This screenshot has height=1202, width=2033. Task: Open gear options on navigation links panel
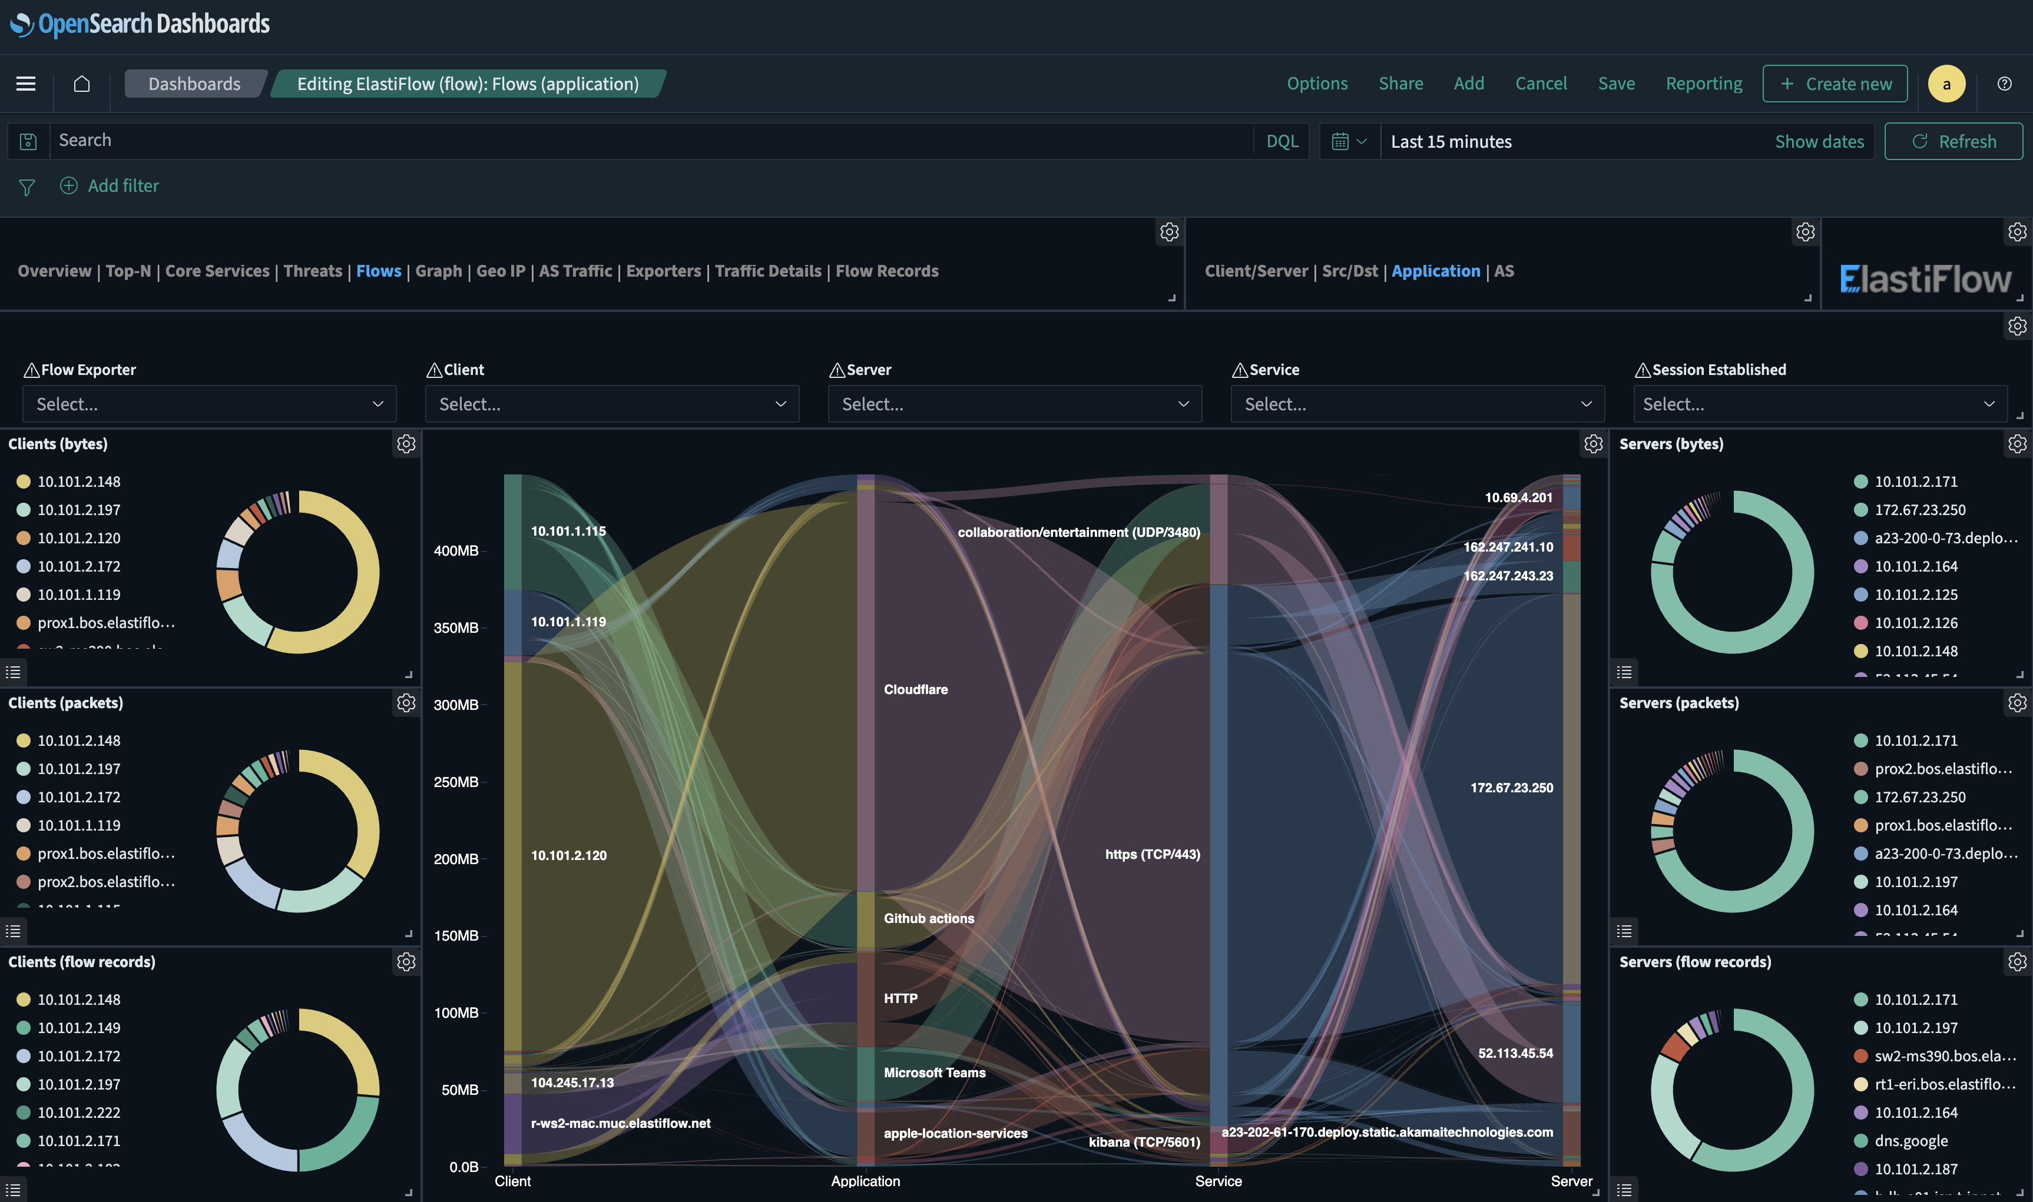pos(1169,233)
